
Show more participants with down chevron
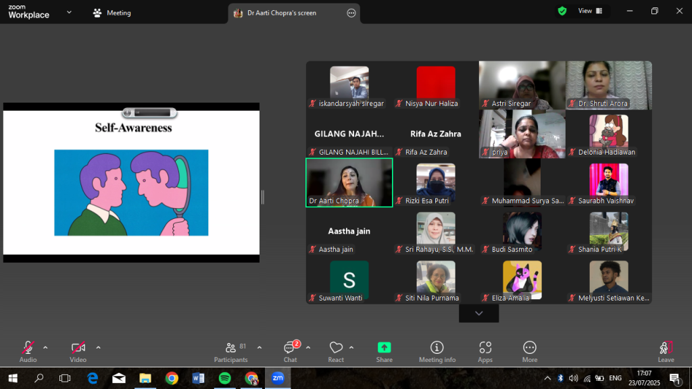click(x=478, y=313)
